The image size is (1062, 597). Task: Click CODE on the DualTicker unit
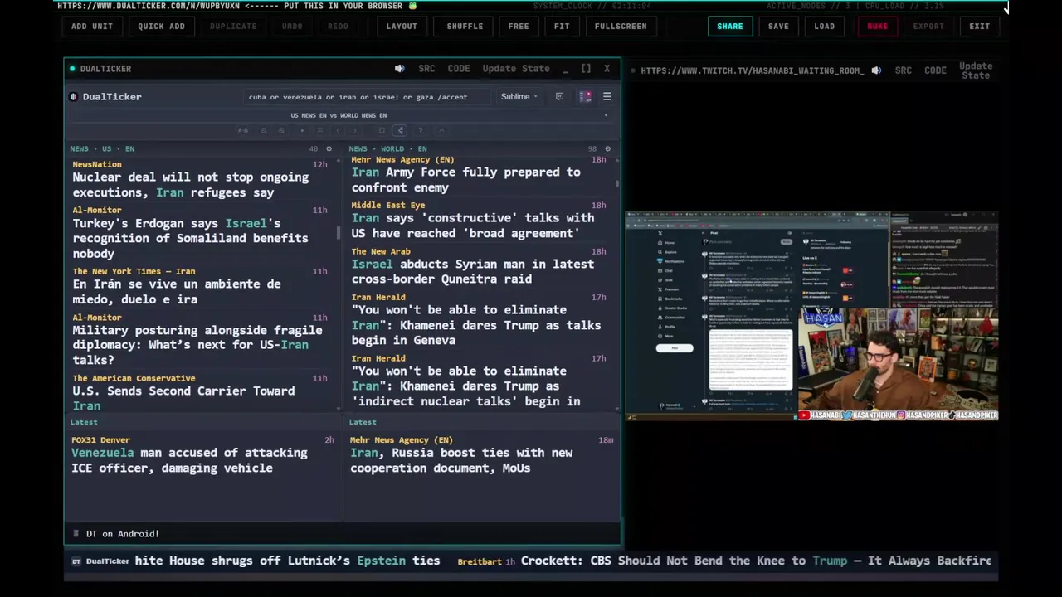459,69
